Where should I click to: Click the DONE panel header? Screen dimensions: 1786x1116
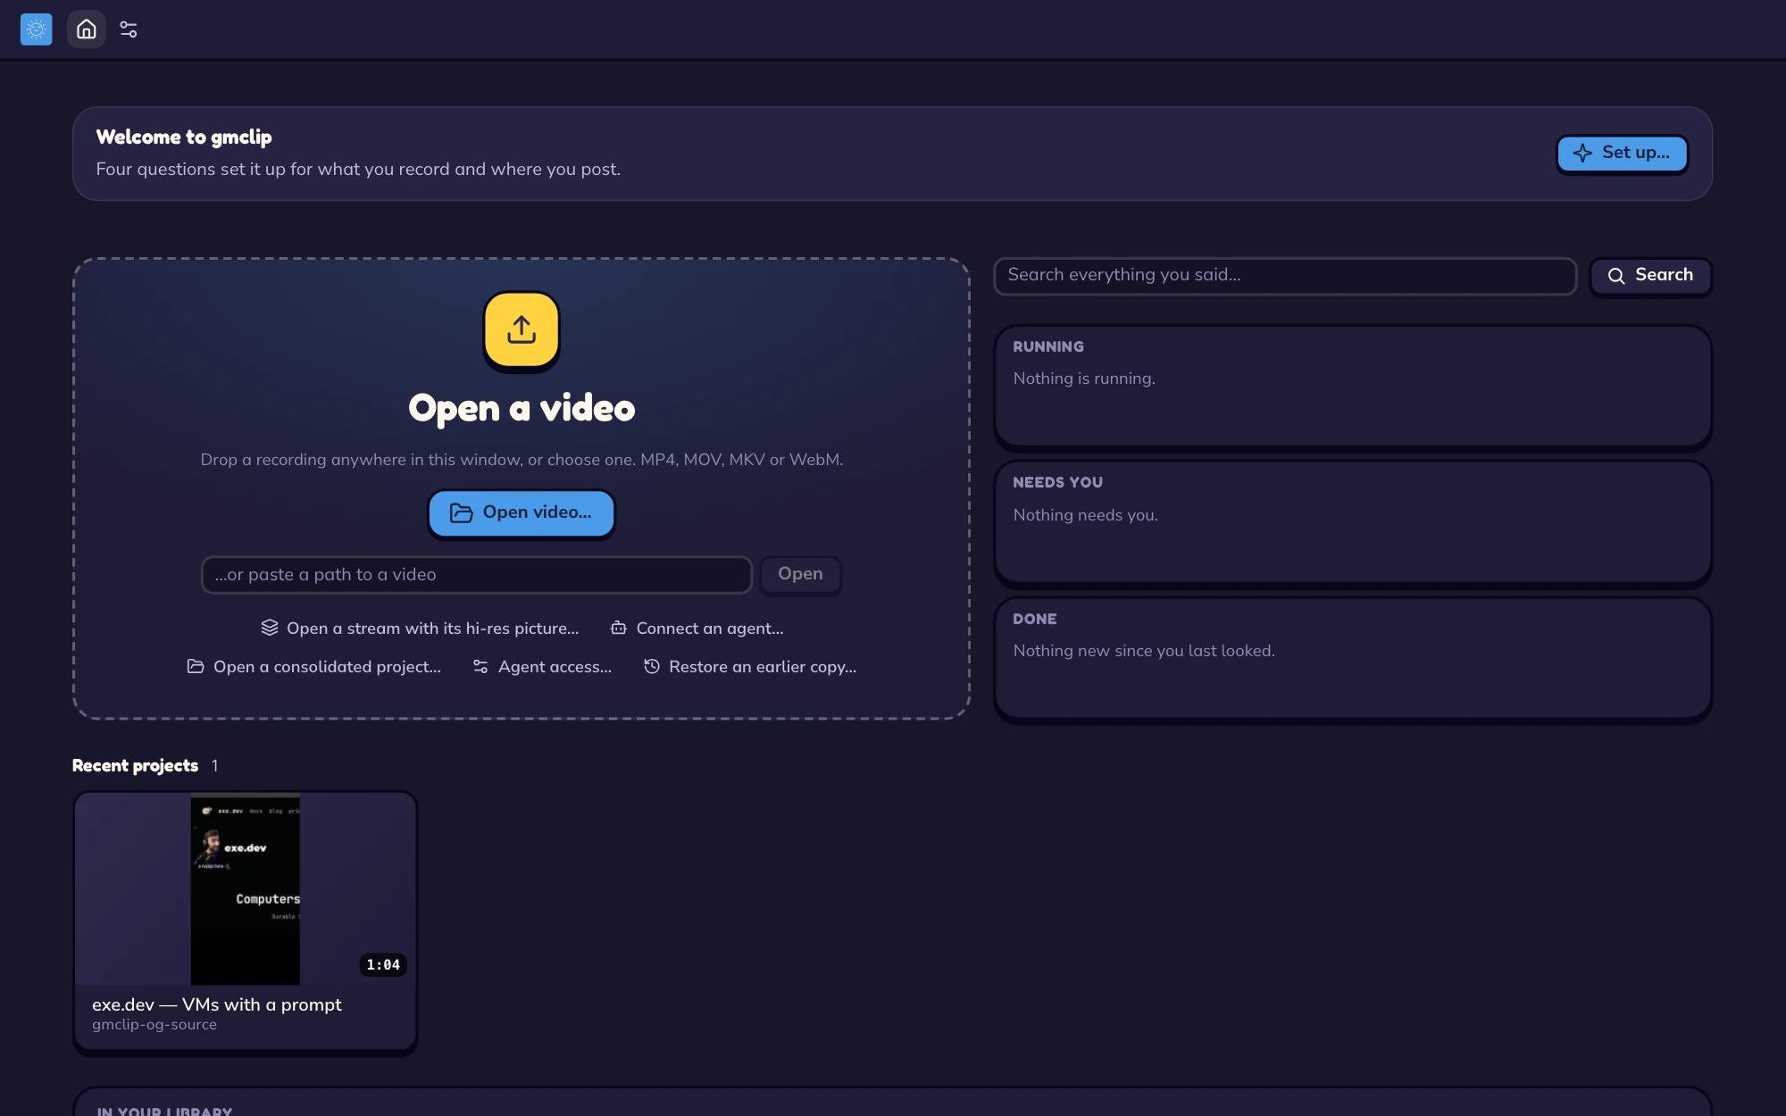pyautogui.click(x=1034, y=619)
